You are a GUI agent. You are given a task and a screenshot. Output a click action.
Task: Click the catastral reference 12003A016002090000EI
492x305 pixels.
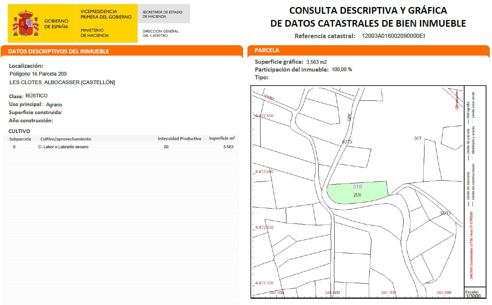coord(393,36)
